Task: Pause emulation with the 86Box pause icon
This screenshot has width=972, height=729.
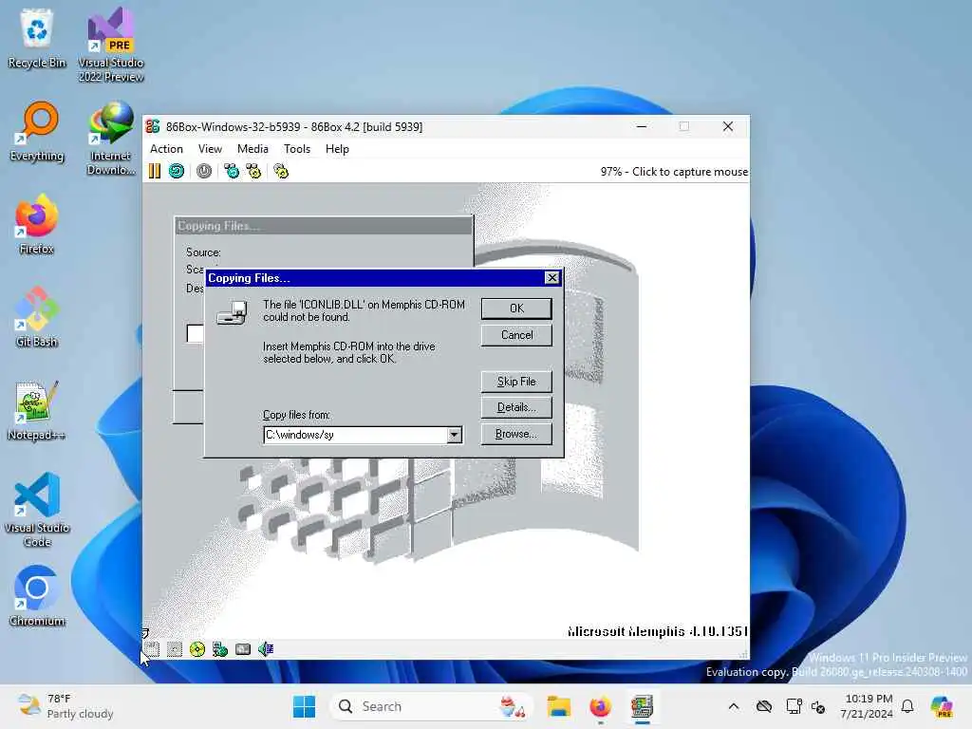Action: pos(155,171)
